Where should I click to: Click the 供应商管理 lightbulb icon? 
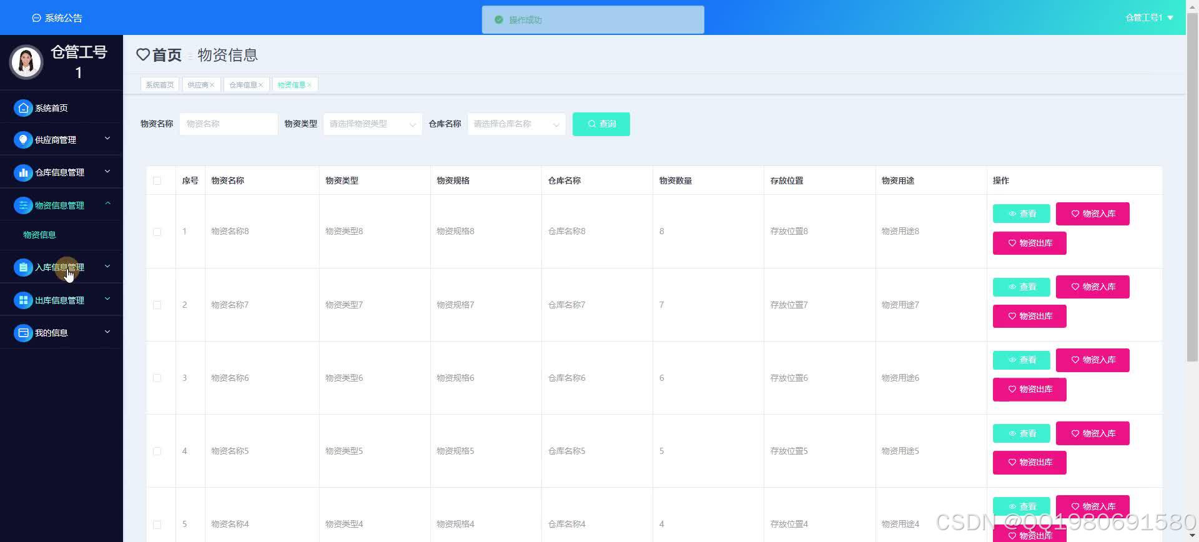pos(23,140)
